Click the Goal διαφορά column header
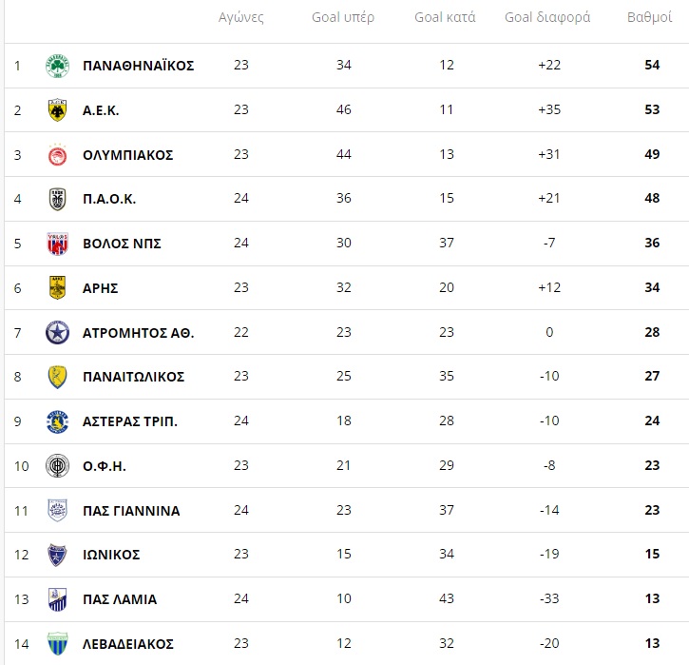This screenshot has width=689, height=665. click(547, 17)
